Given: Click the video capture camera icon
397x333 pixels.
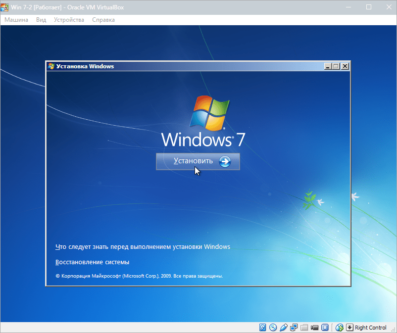Looking at the screenshot, I should point(314,328).
